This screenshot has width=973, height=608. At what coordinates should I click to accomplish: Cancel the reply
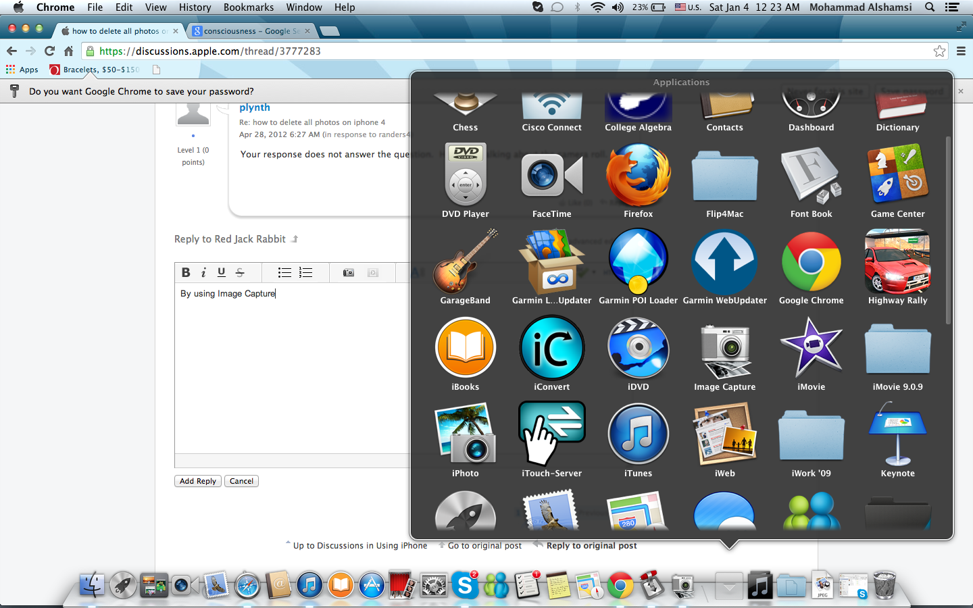click(241, 481)
